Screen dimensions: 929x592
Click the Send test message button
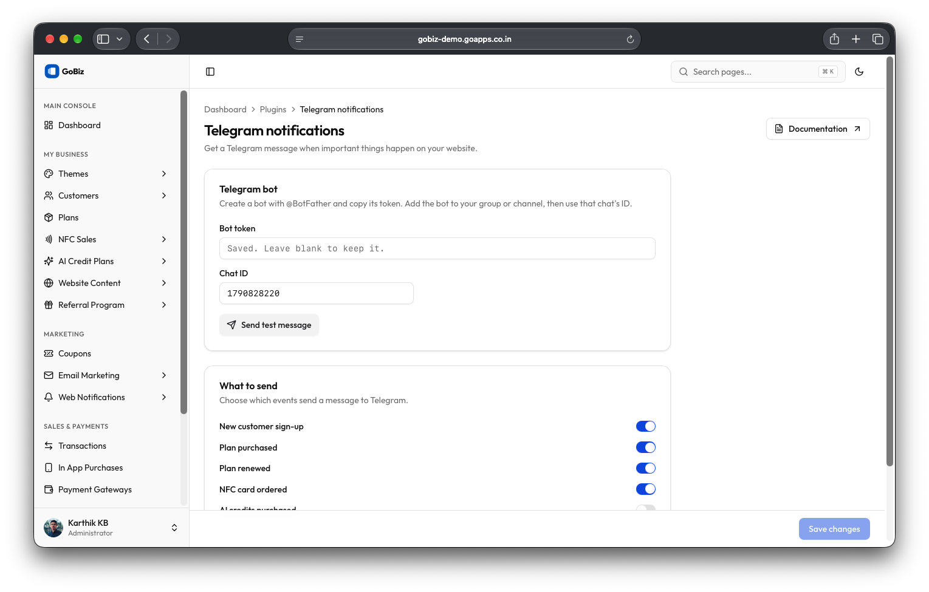tap(269, 325)
